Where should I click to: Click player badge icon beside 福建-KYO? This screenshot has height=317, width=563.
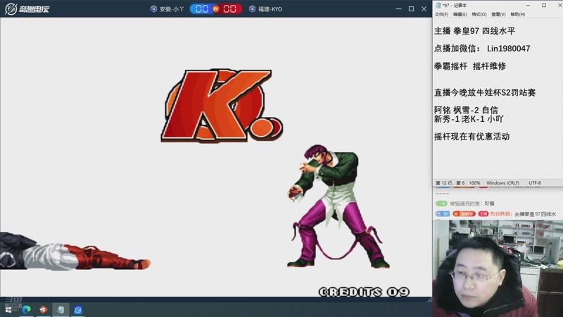253,9
